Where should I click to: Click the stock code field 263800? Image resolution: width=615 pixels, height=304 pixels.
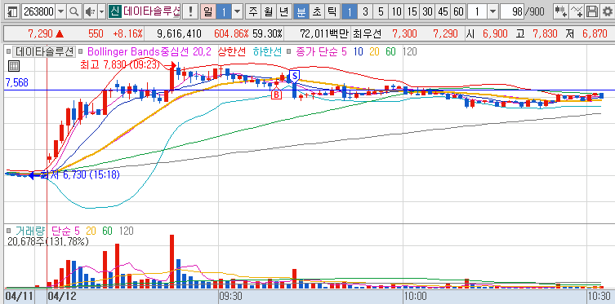click(39, 11)
